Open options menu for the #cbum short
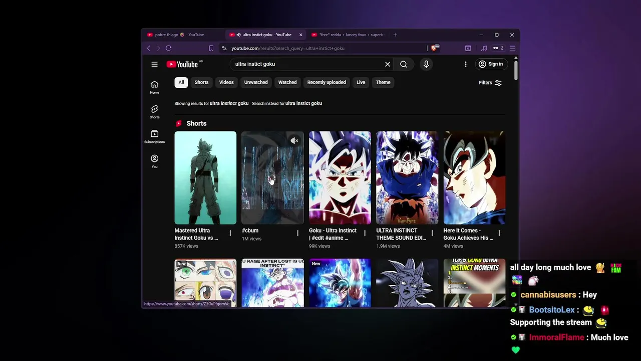Screen dimensions: 641x361 tap(297, 233)
